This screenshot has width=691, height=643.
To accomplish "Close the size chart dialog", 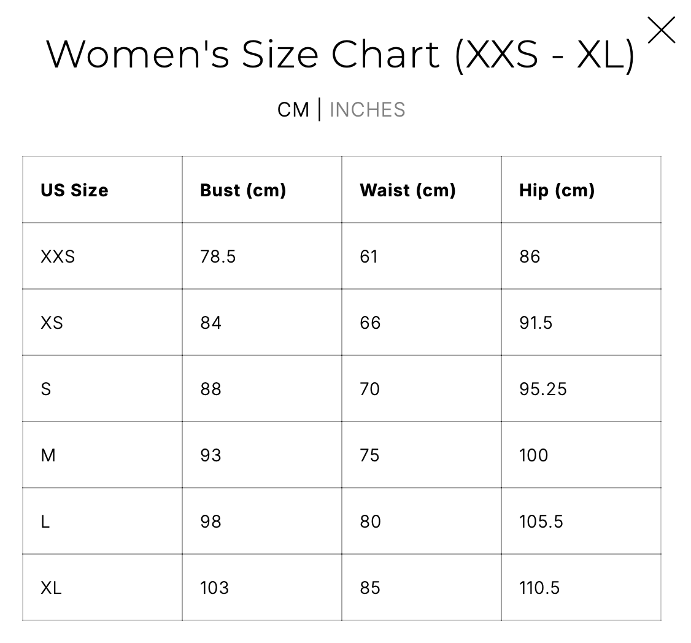I will click(x=661, y=31).
